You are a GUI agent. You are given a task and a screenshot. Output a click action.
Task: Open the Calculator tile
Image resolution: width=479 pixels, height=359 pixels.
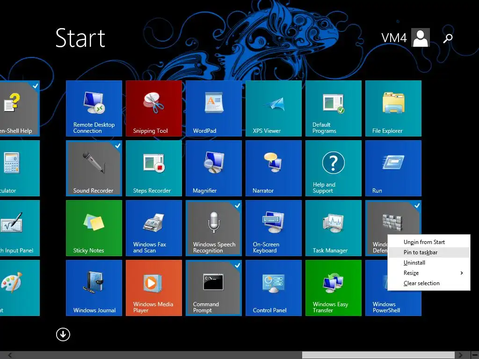click(x=20, y=168)
